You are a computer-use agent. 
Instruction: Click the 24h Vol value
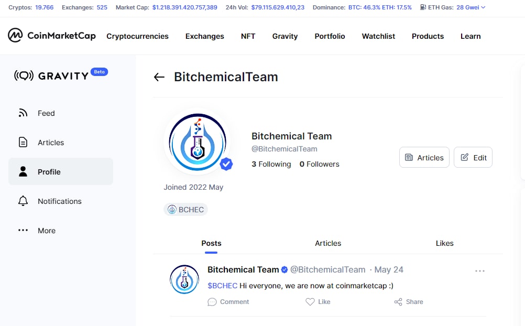[278, 7]
